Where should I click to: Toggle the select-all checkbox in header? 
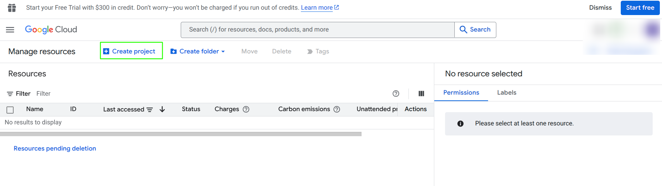tap(10, 110)
